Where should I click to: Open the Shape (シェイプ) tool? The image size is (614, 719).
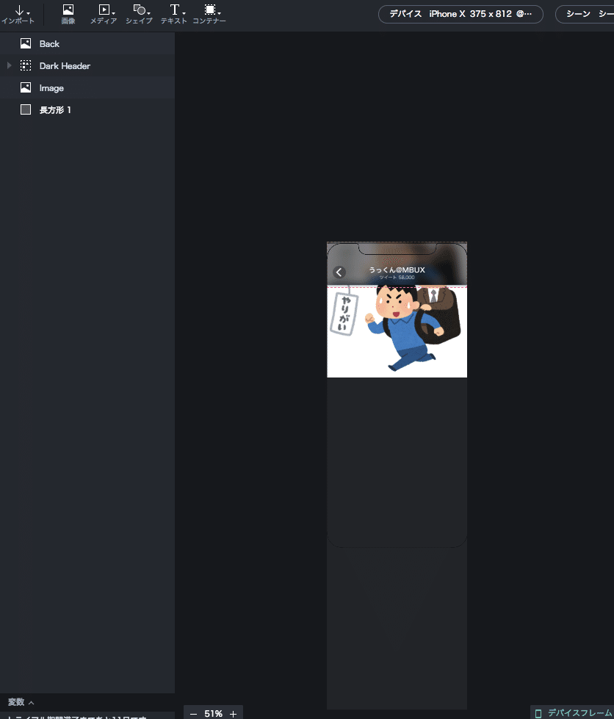139,14
